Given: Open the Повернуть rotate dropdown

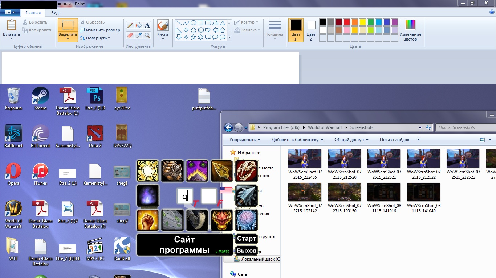Looking at the screenshot, I should pos(95,38).
